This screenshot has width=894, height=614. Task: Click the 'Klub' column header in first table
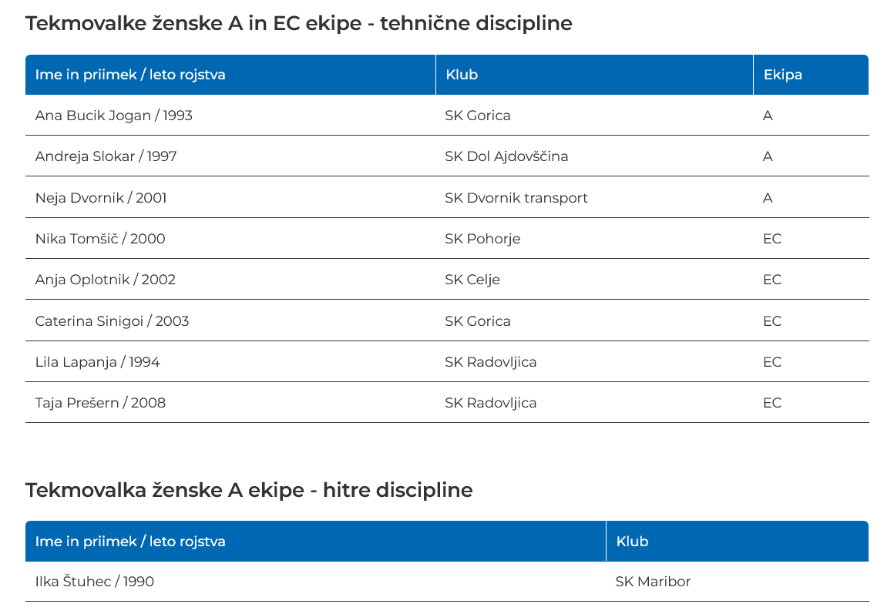point(462,75)
